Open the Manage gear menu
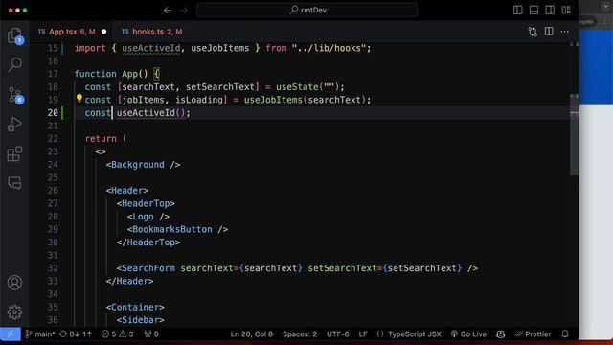Viewport: 613px width, 345px height. click(15, 311)
